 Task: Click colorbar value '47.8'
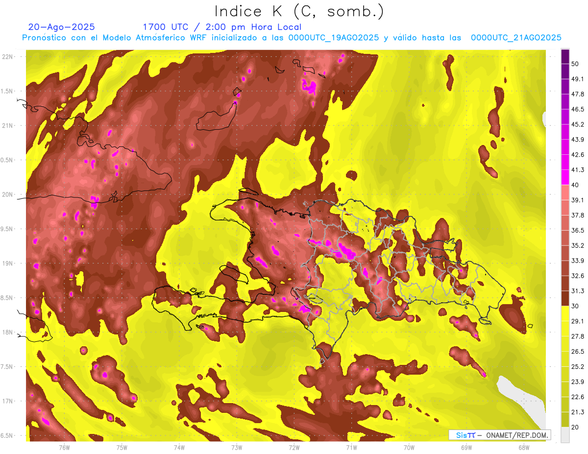pos(577,94)
